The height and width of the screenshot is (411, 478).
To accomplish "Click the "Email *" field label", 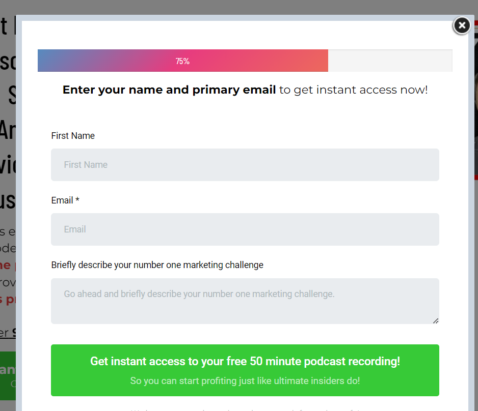I will [65, 200].
